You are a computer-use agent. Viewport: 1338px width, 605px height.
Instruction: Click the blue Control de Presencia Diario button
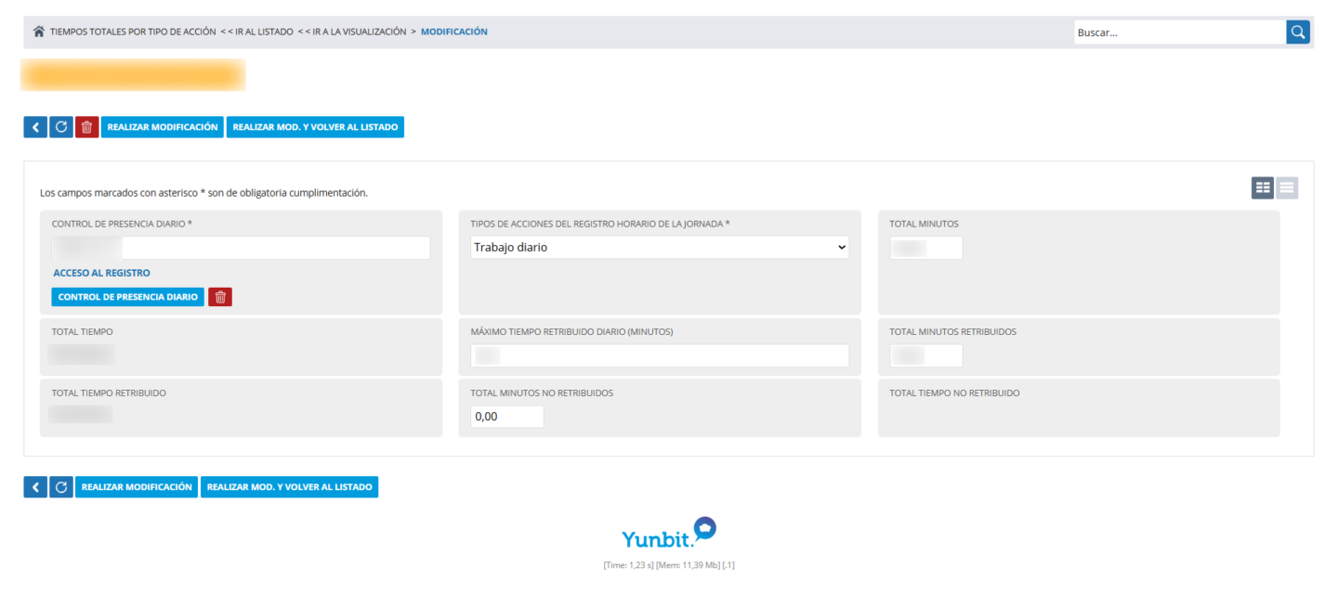click(x=128, y=297)
